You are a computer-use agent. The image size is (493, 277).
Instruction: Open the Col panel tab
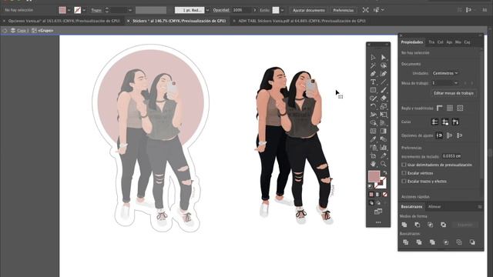click(x=440, y=42)
